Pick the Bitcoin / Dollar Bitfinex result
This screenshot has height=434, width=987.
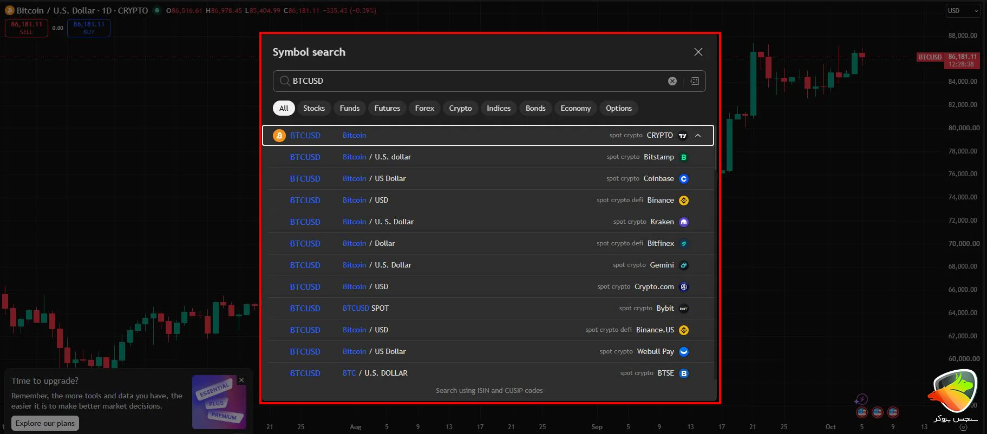(488, 244)
